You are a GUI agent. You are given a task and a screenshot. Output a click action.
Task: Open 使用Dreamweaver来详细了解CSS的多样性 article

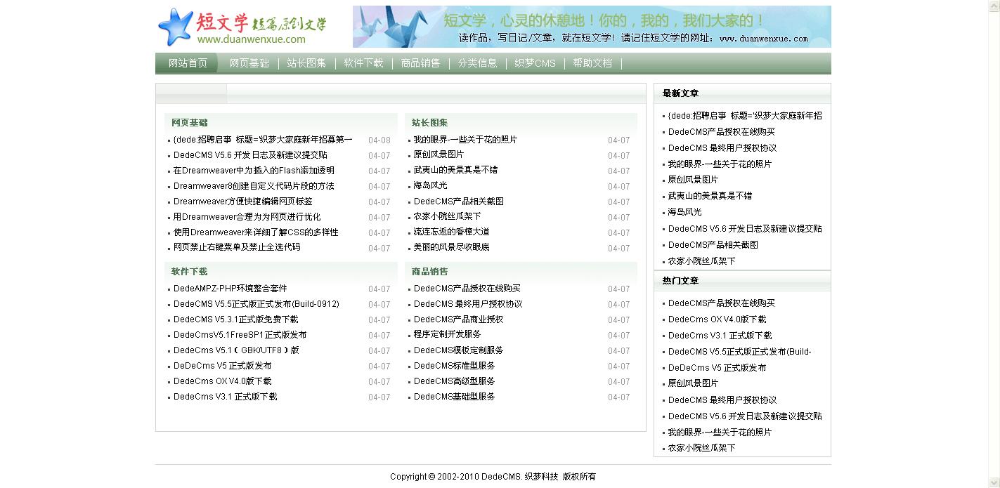[x=256, y=232]
